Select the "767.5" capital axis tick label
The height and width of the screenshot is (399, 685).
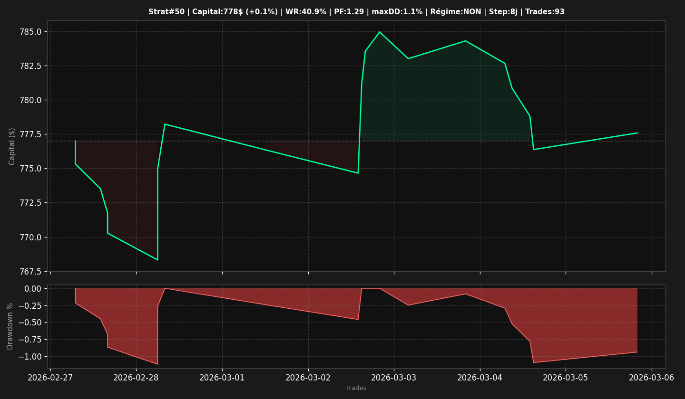30,272
